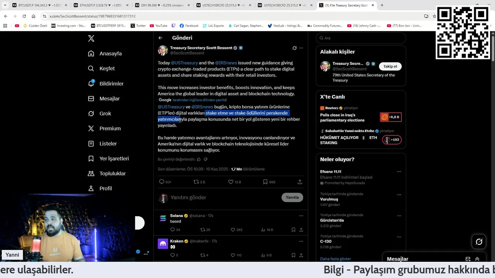This screenshot has height=278, width=495.
Task: Expand the Mesajlar drawer
Action: pos(477,259)
